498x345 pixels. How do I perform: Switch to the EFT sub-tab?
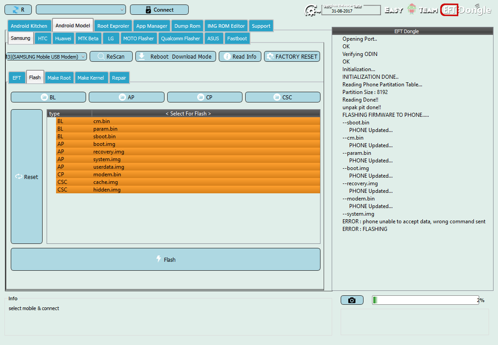coord(17,78)
